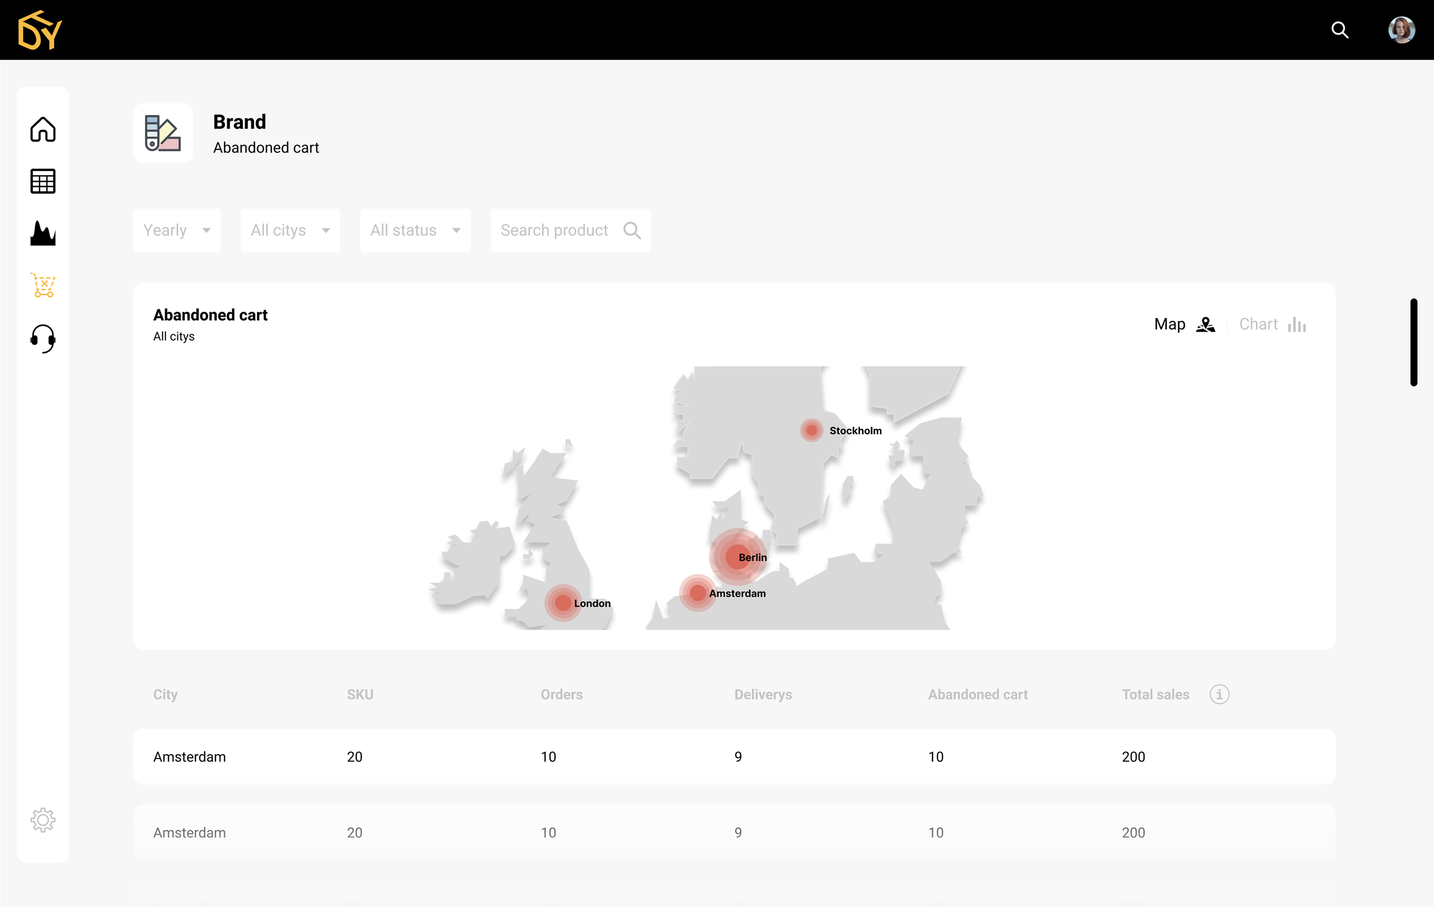
Task: Open the settings gear in sidebar
Action: [x=43, y=820]
